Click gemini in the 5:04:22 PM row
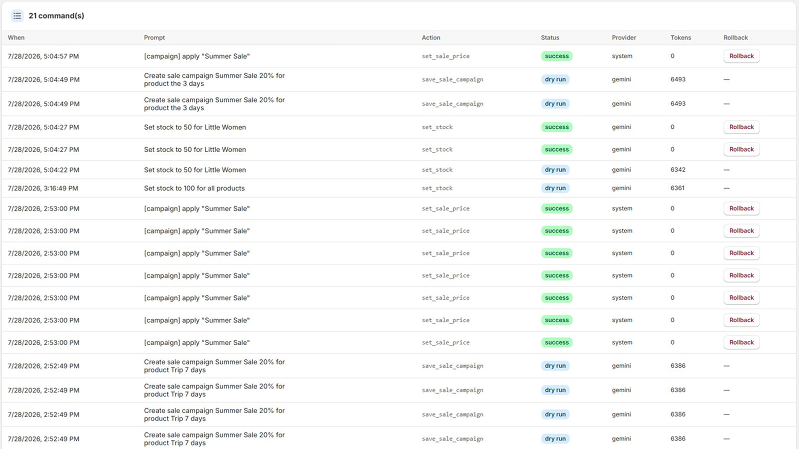The image size is (799, 449). (x=621, y=170)
